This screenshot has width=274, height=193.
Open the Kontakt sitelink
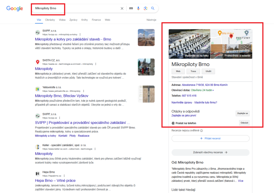(63, 136)
